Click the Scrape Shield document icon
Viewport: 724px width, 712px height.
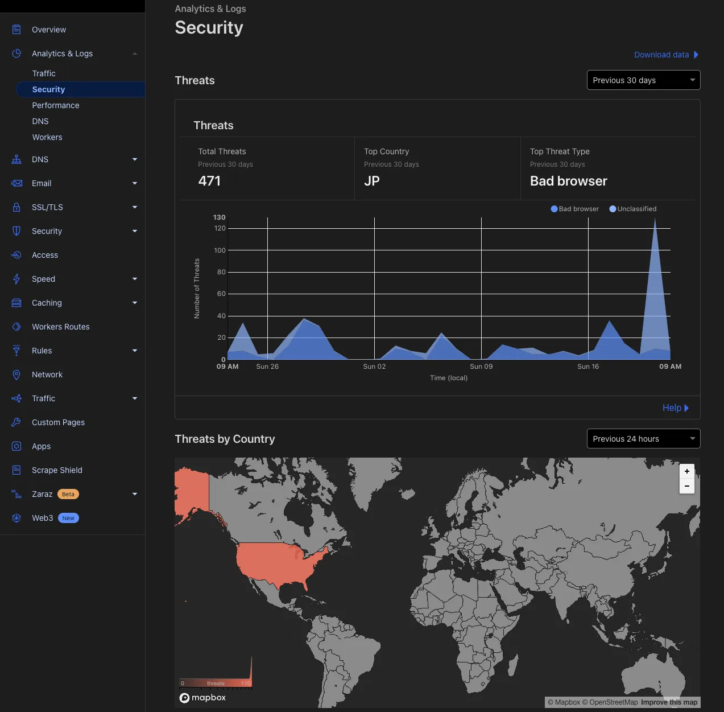[x=16, y=470]
